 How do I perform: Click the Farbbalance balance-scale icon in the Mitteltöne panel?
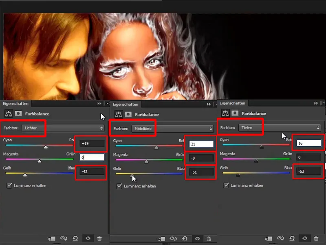click(x=119, y=114)
